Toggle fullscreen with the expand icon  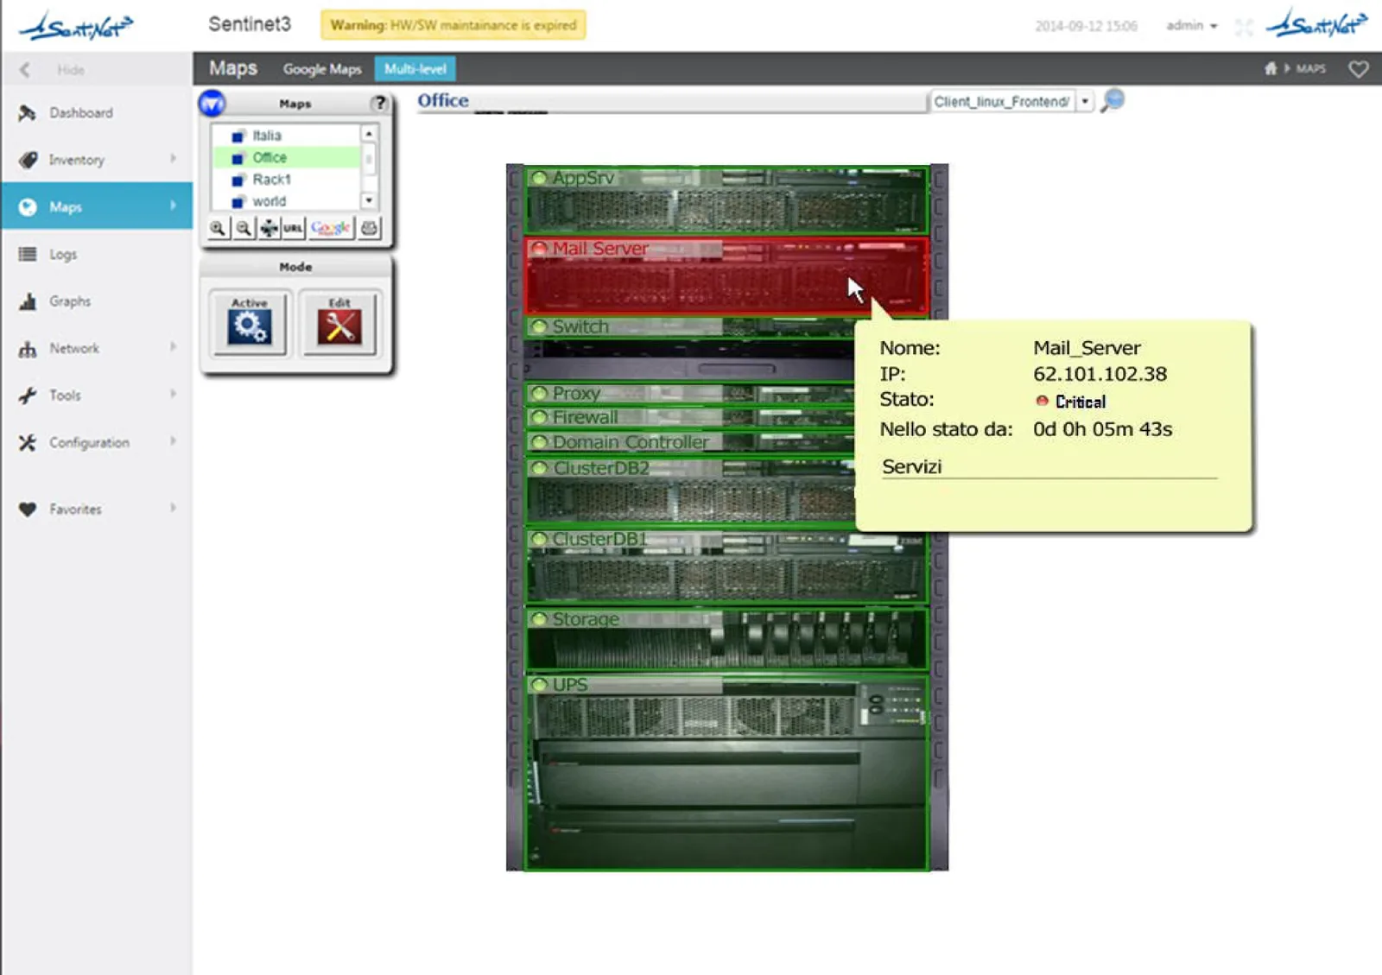[1244, 27]
